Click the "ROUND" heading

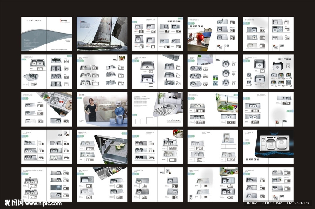[x=192, y=57]
